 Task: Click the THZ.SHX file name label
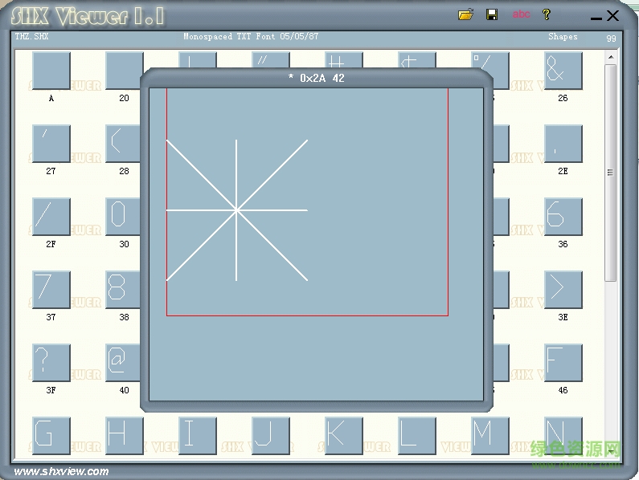click(x=31, y=36)
